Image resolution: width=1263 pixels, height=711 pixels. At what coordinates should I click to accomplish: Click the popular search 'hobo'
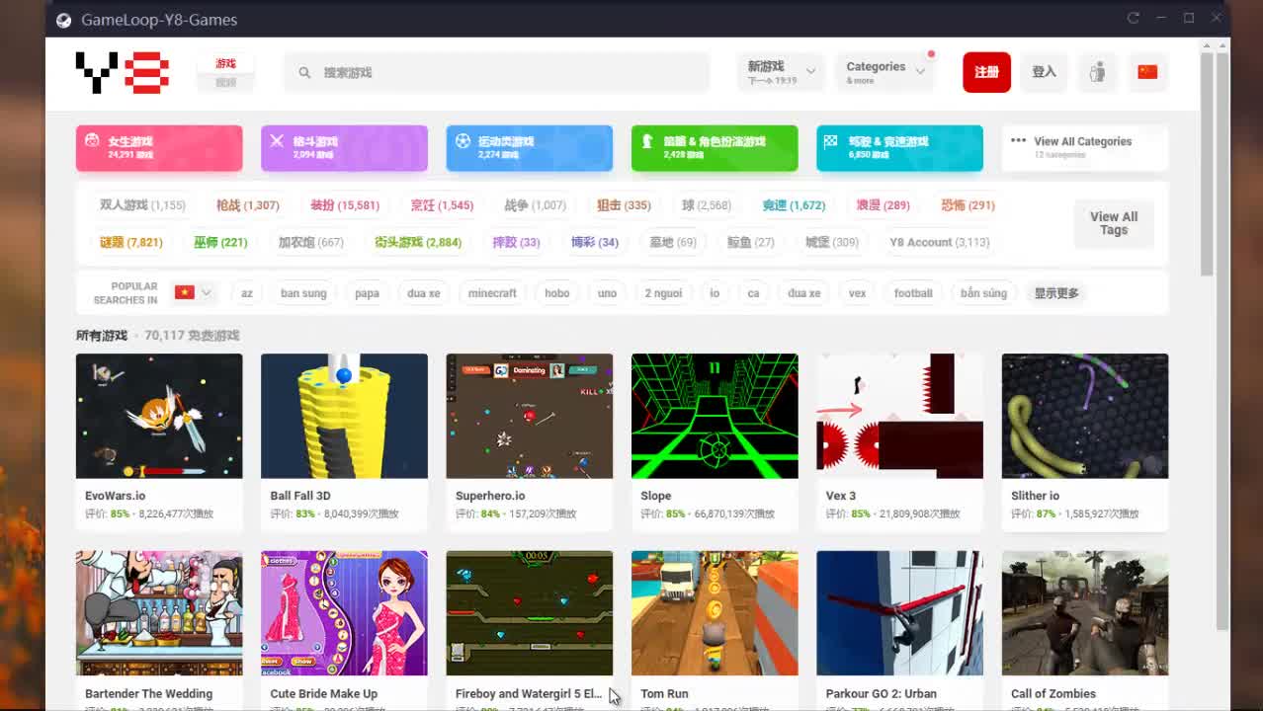(556, 293)
